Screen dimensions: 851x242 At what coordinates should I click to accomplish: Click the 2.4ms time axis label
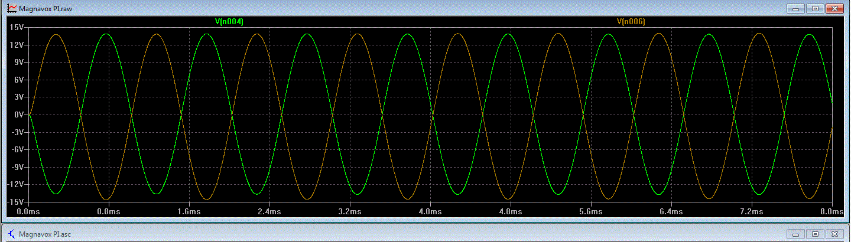click(x=270, y=211)
